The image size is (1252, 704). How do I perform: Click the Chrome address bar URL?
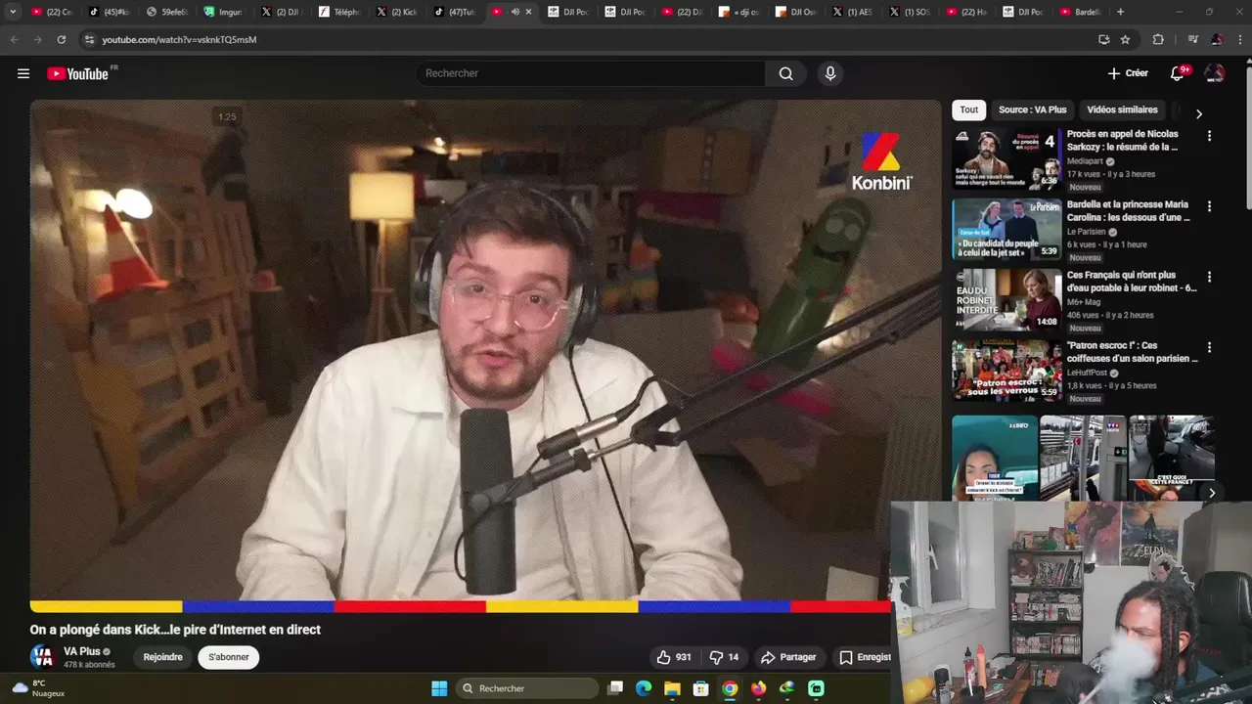[x=179, y=39]
